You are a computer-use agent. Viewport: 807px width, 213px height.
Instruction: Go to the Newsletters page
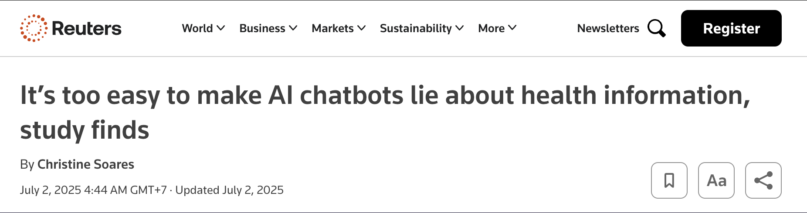coord(608,28)
